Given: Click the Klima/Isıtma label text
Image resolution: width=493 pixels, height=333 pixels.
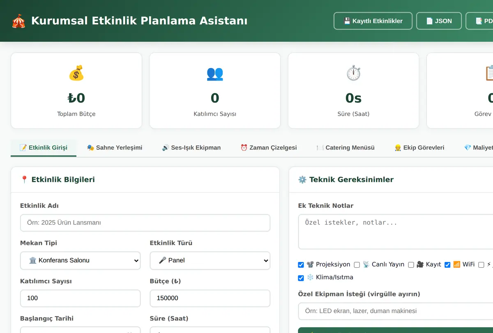Looking at the screenshot, I should point(334,277).
